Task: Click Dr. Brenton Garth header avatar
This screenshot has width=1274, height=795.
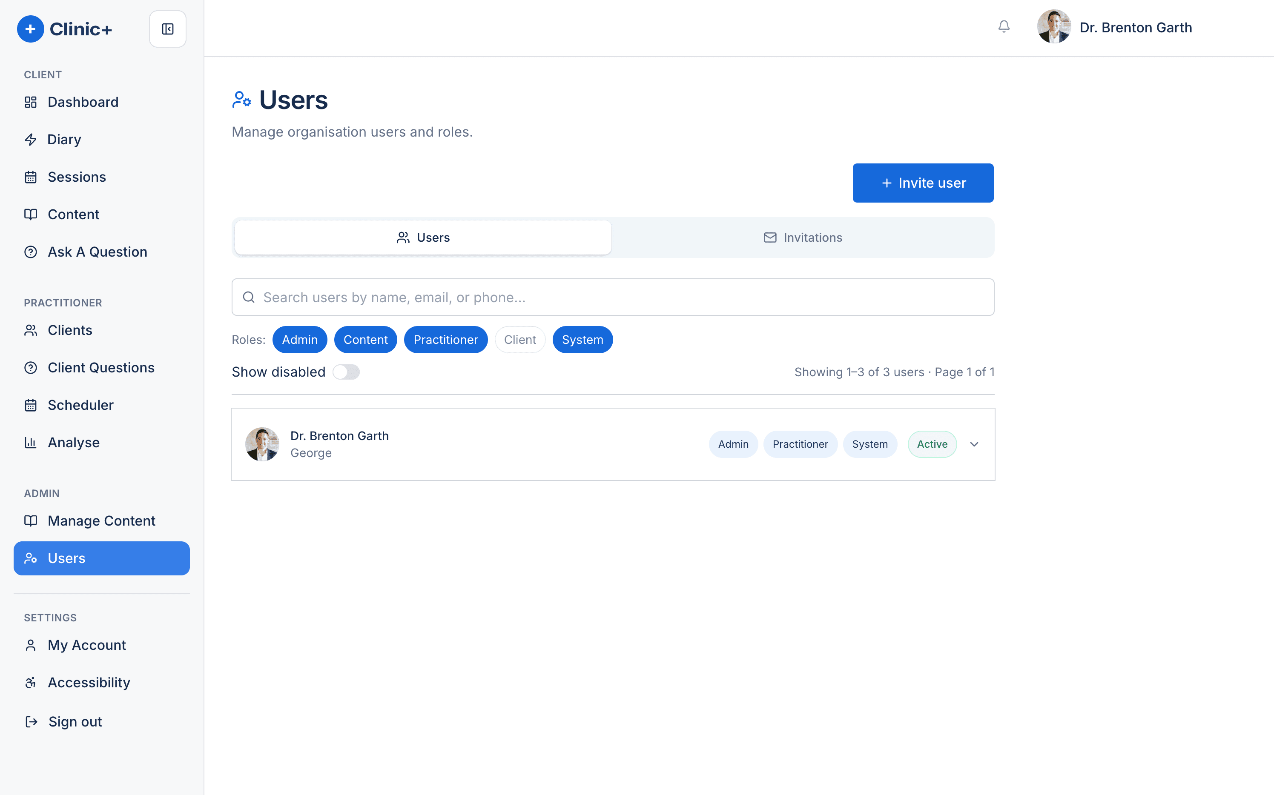Action: [x=1053, y=27]
